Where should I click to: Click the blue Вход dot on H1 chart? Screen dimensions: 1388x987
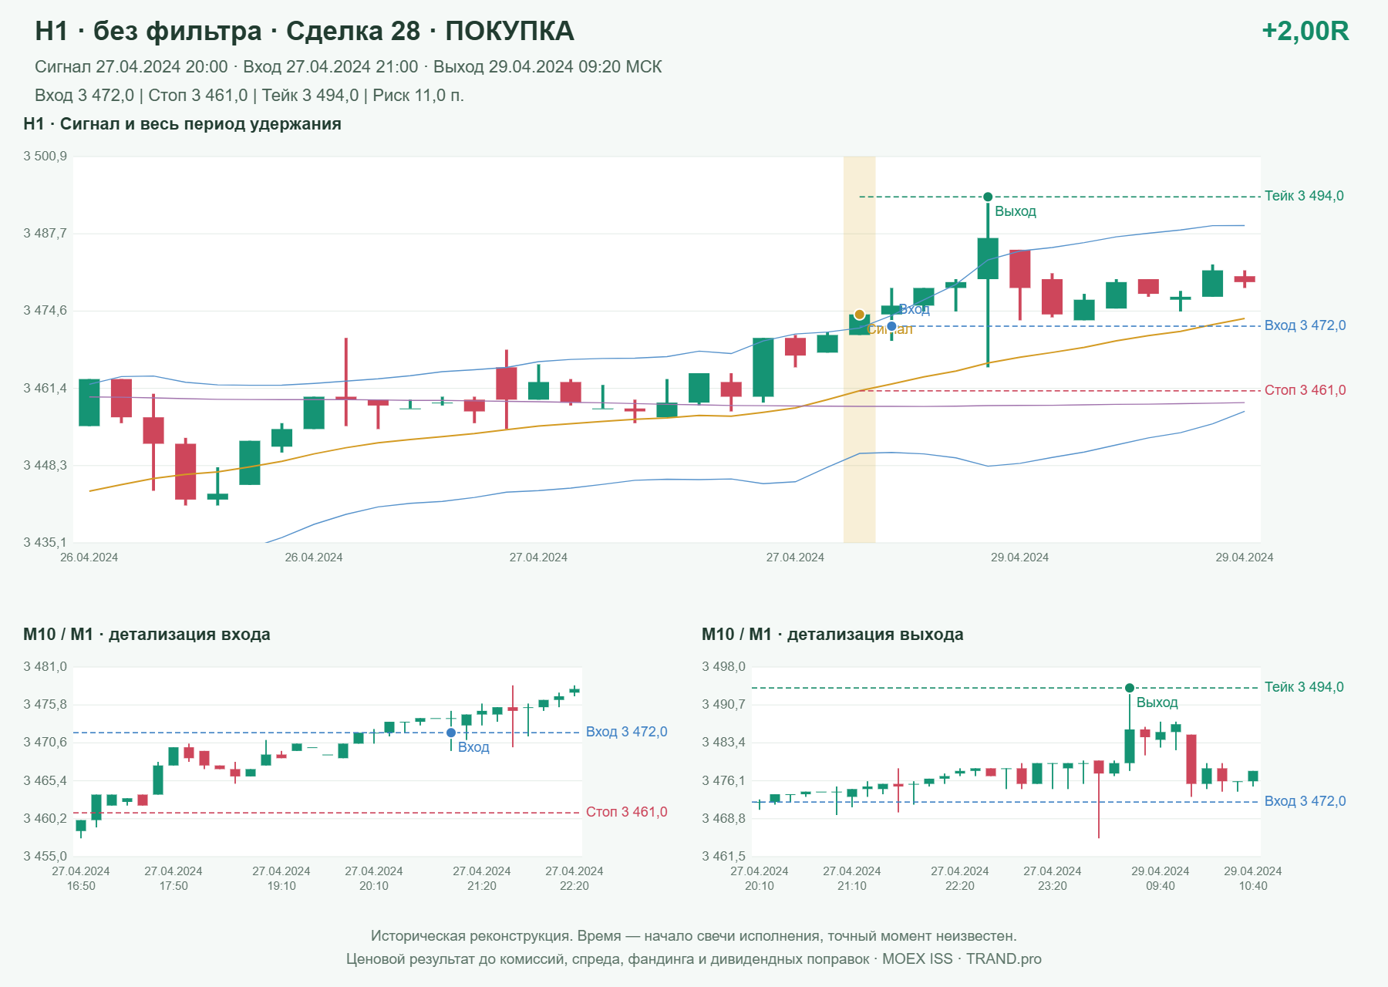(x=891, y=326)
